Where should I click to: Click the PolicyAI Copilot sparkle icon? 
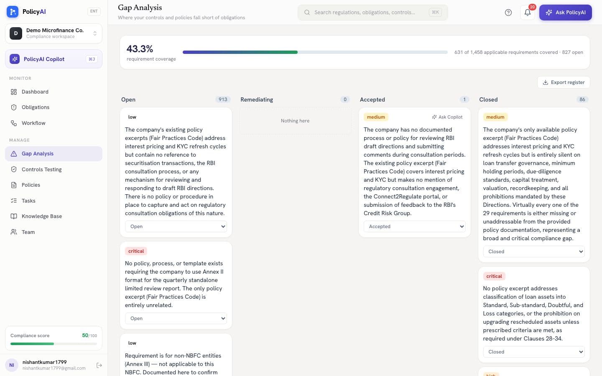pyautogui.click(x=15, y=59)
